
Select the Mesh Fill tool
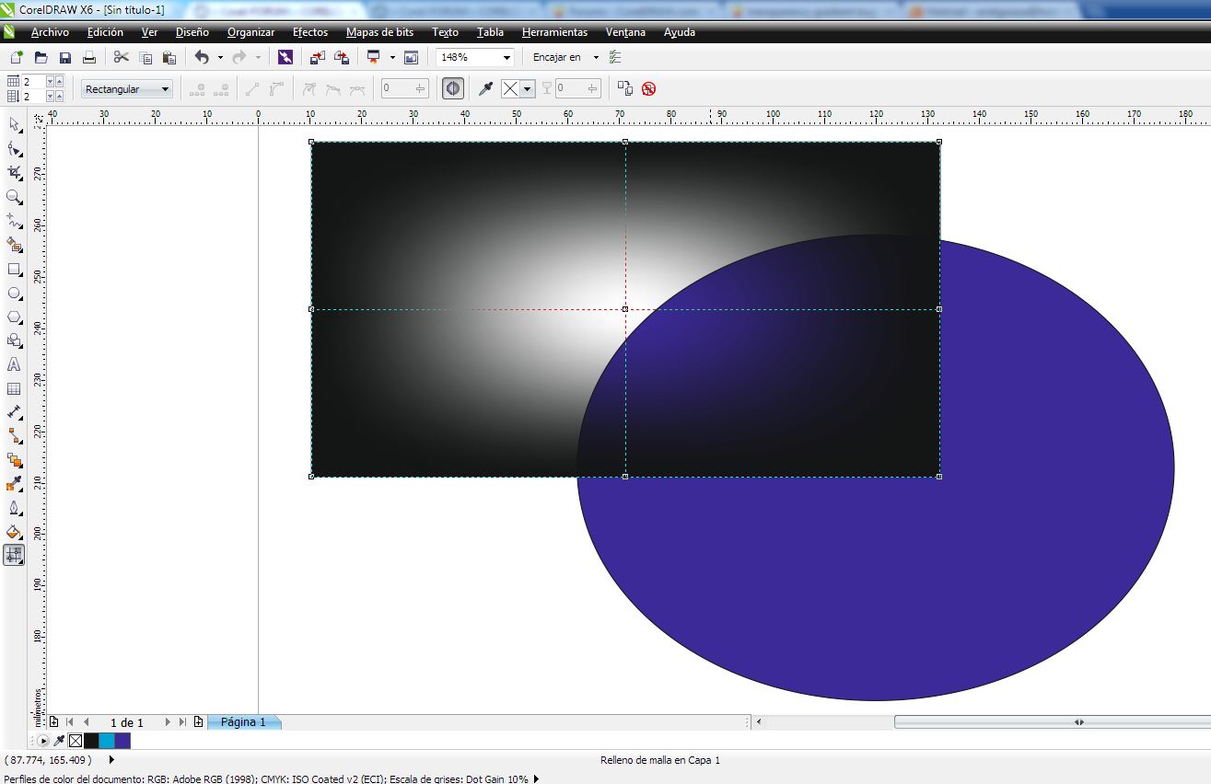tap(14, 555)
